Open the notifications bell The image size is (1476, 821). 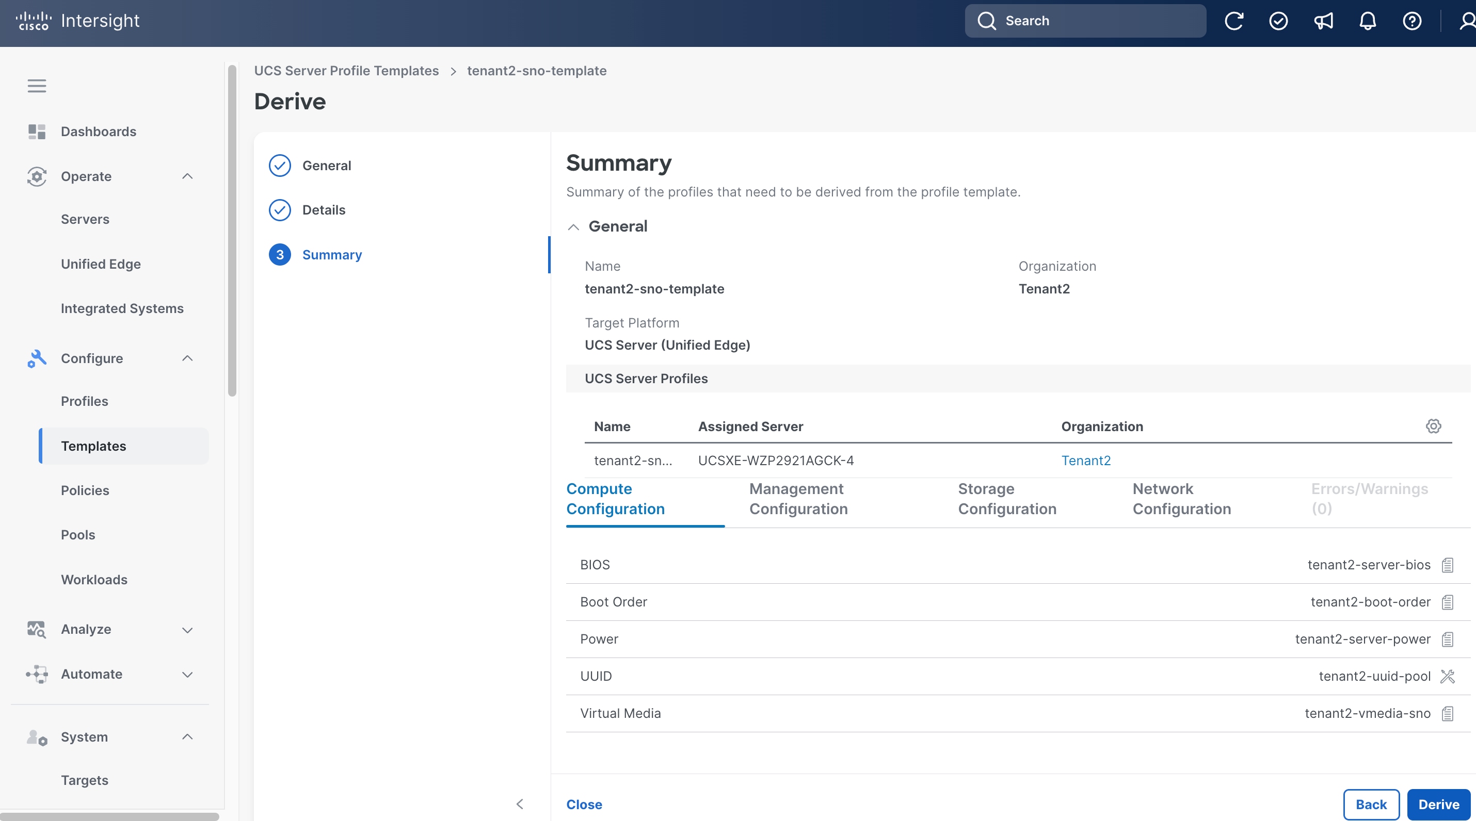click(1368, 21)
